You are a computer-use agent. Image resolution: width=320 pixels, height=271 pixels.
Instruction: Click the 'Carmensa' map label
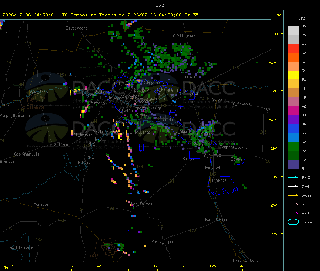tap(218, 180)
